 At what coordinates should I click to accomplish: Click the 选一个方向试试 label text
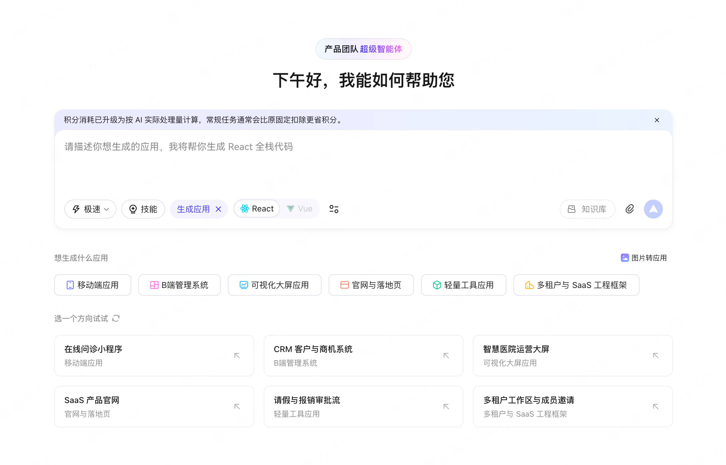pos(81,318)
